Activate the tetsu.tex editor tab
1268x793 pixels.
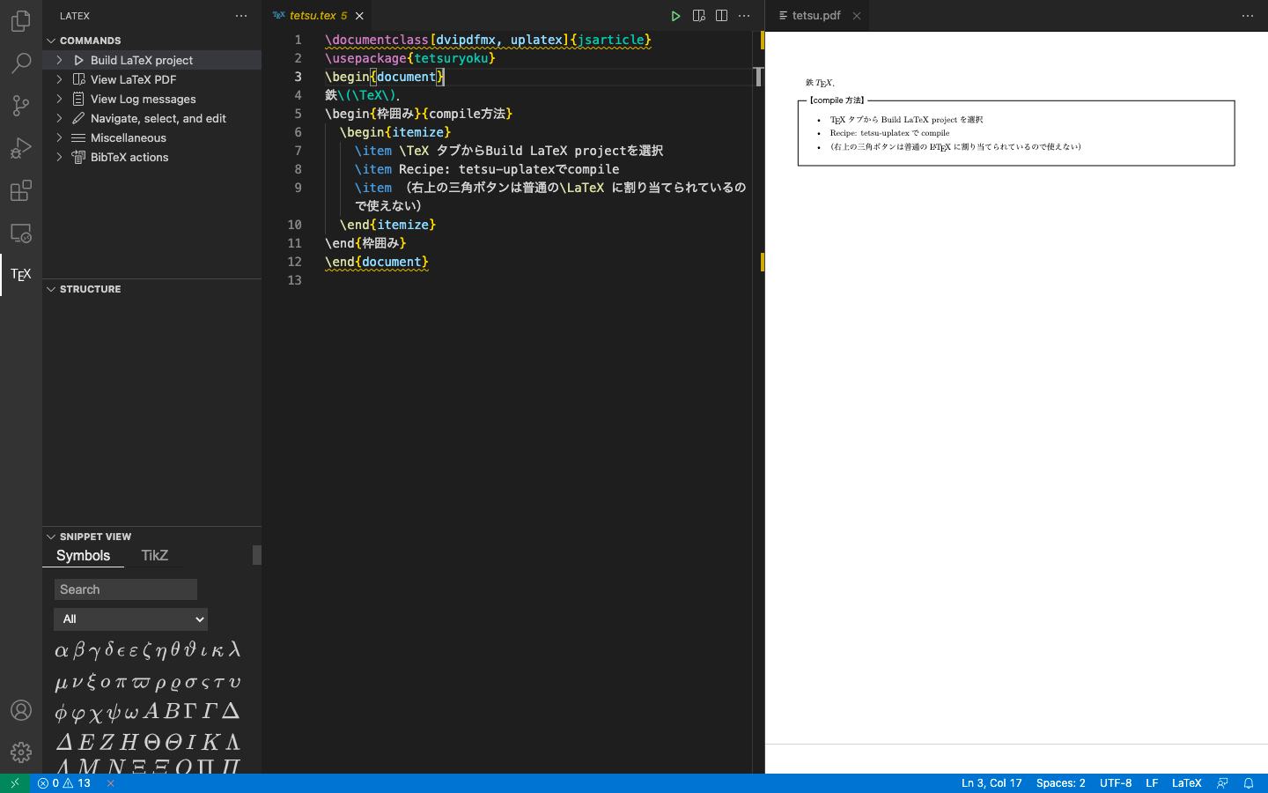coord(317,16)
